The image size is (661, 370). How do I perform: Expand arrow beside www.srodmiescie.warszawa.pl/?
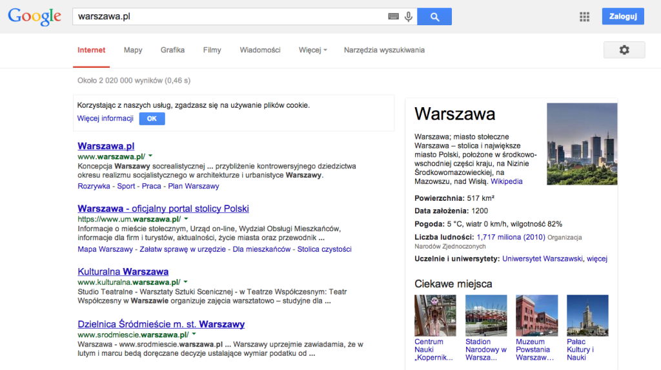click(x=194, y=334)
